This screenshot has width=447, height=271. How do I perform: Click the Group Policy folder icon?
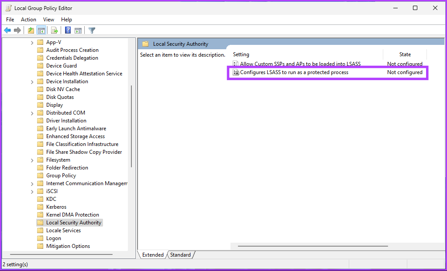(41, 176)
